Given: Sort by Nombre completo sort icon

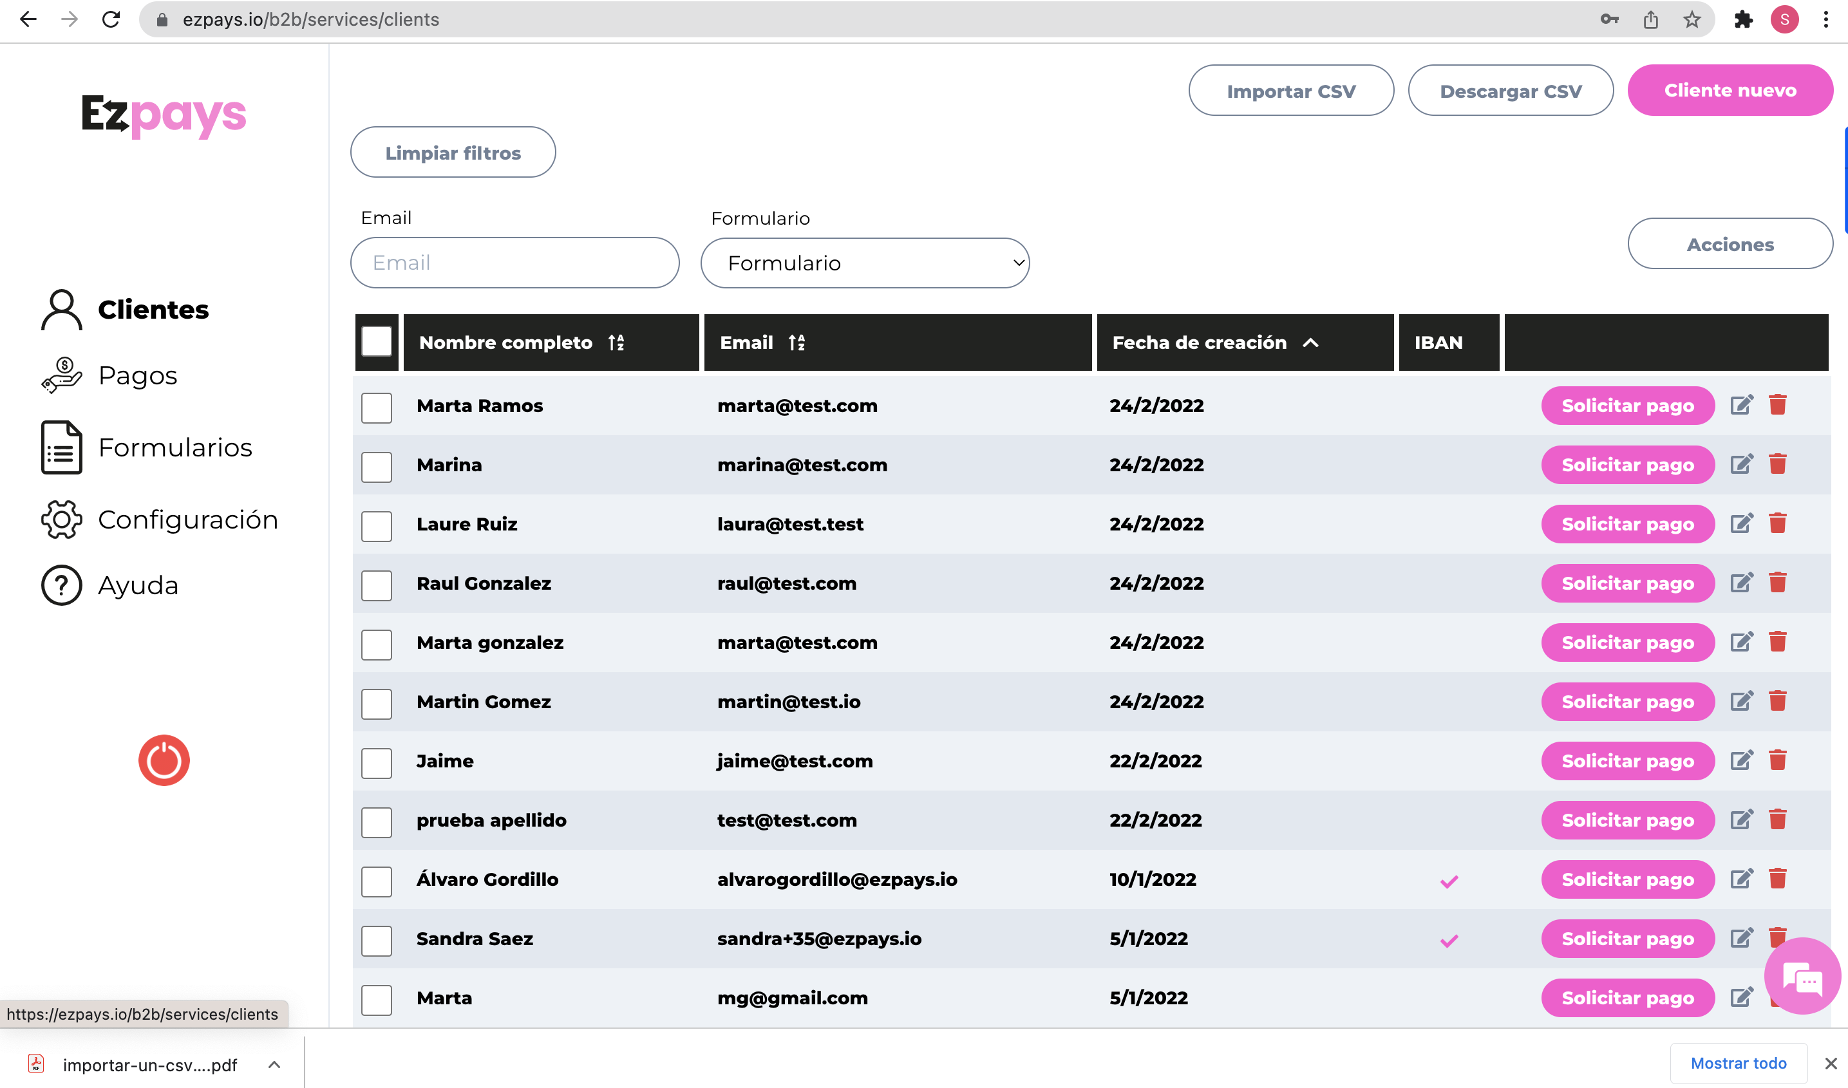Looking at the screenshot, I should tap(616, 342).
